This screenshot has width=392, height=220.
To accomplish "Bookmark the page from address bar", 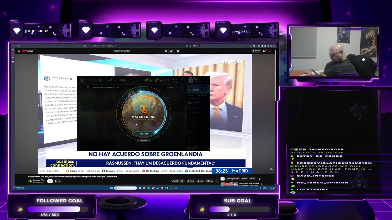I will pyautogui.click(x=85, y=46).
